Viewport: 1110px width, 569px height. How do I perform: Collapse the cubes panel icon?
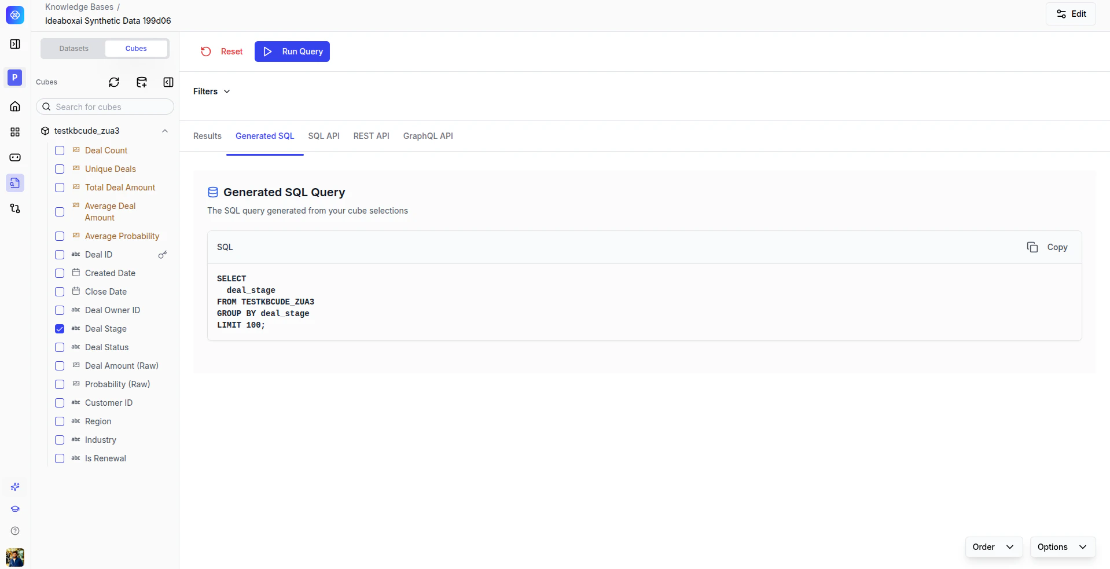[x=168, y=82]
